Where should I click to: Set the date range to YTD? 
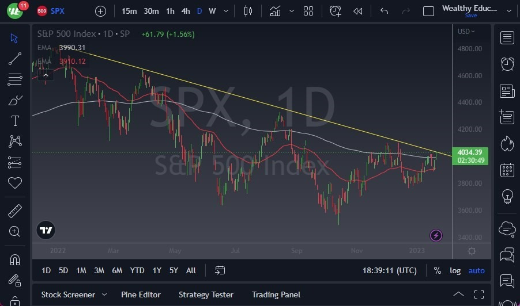coord(137,270)
